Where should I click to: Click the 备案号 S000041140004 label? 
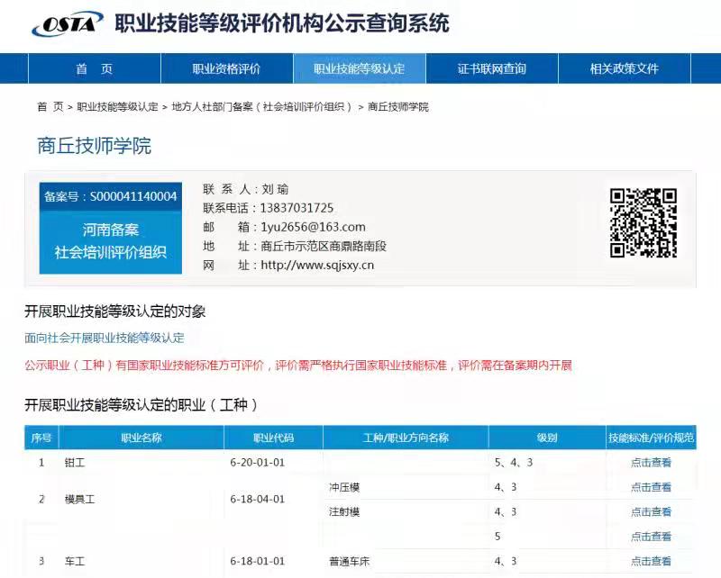point(110,196)
